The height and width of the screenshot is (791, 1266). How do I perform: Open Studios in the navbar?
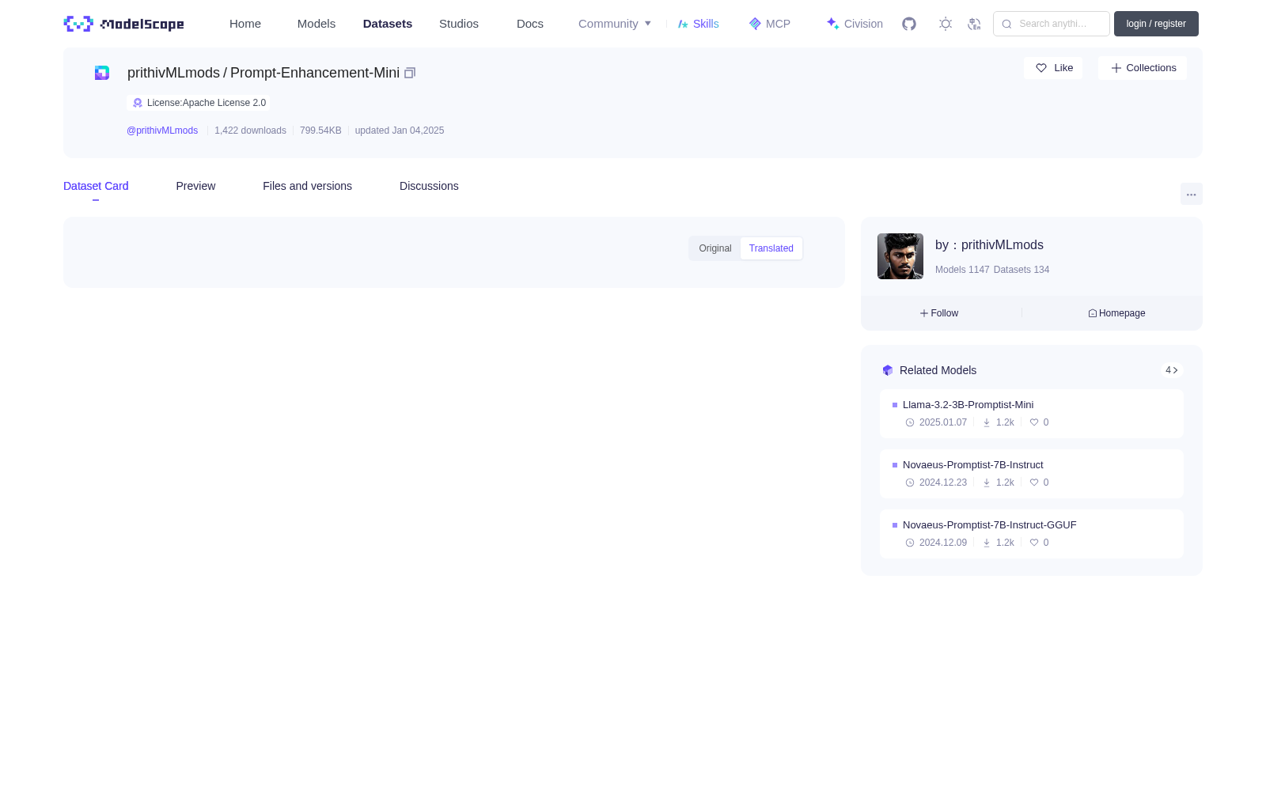tap(459, 24)
